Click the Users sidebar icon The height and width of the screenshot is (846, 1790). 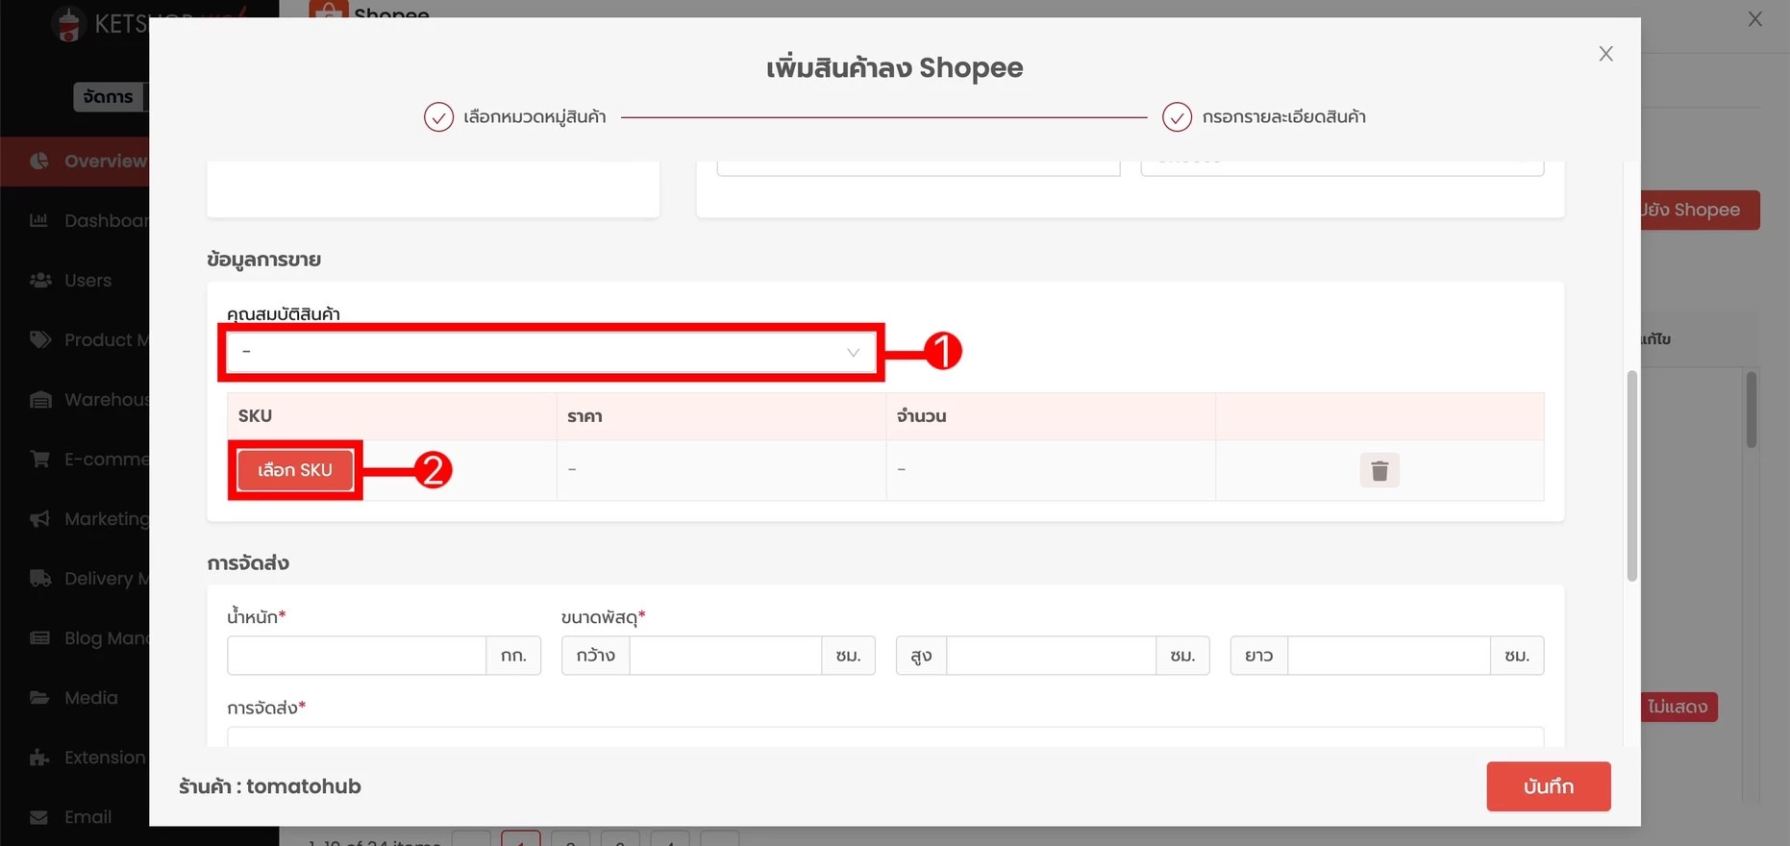(x=39, y=280)
